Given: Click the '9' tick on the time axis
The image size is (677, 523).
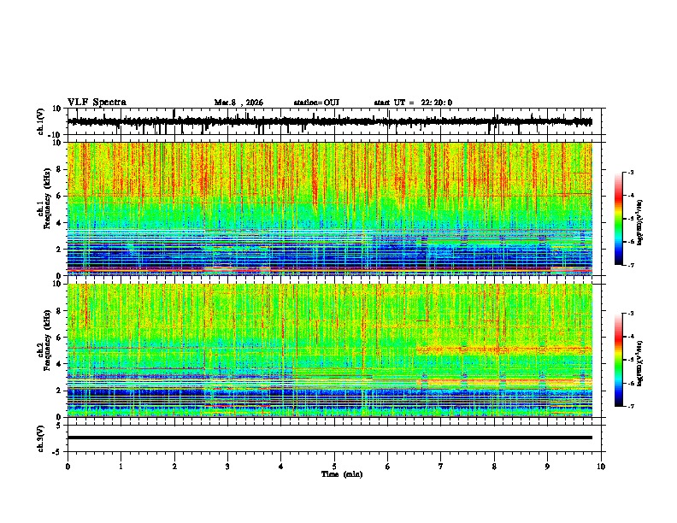Looking at the screenshot, I should pos(547,467).
